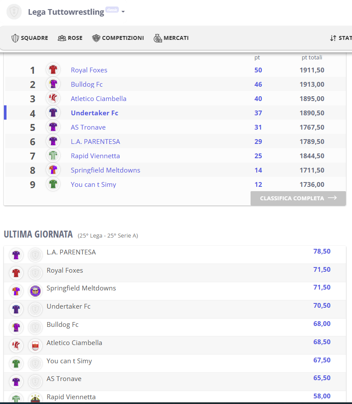The image size is (352, 404).
Task: Click Atletico Ciambella red crest in Ultima Giornata
Action: pyautogui.click(x=35, y=345)
